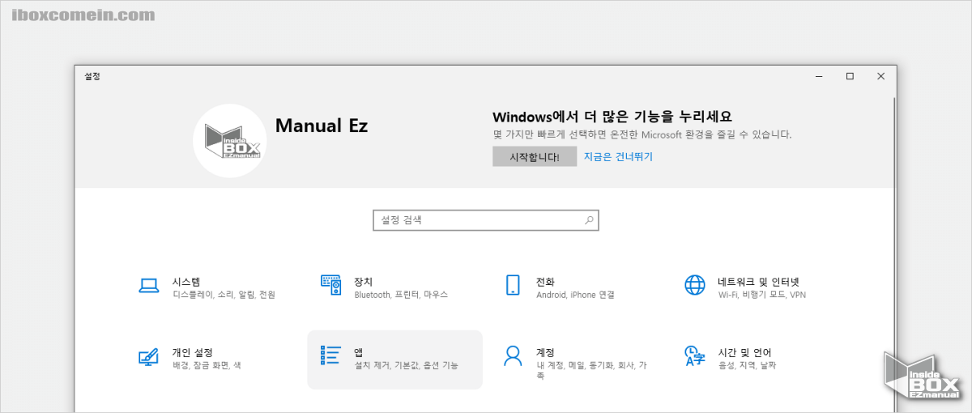Click the Bluetooth, 프린터, 마우스 description
This screenshot has width=972, height=413.
(x=401, y=295)
